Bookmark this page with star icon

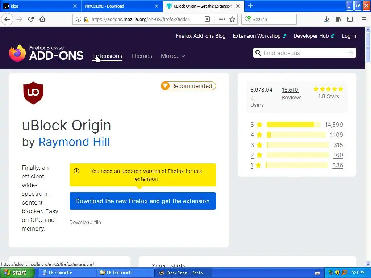click(x=232, y=19)
